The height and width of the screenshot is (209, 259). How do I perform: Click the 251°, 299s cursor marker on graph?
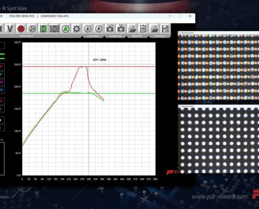click(x=99, y=60)
